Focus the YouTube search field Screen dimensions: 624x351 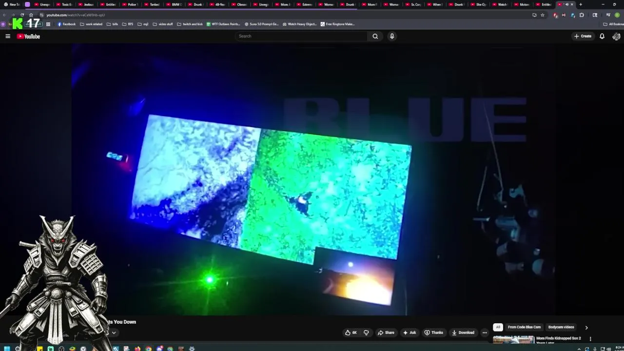click(x=302, y=36)
